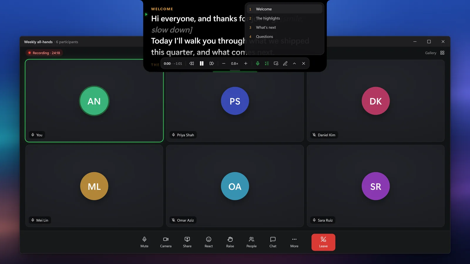470x264 pixels.
Task: Open teleprompter picture-in-picture view
Action: [276, 63]
